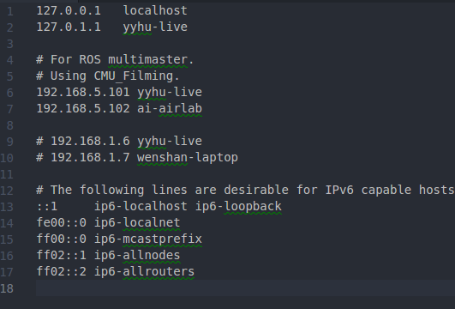Click line number 11 in the gutter
The width and height of the screenshot is (455, 309).
coord(7,174)
